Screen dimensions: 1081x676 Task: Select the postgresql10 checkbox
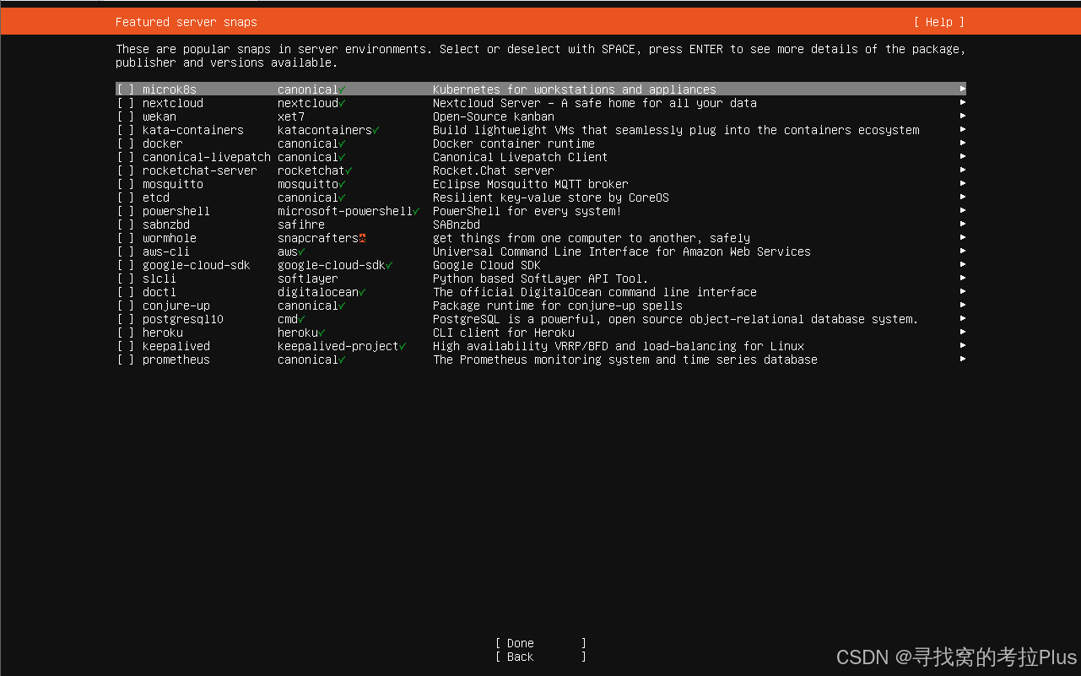point(126,319)
